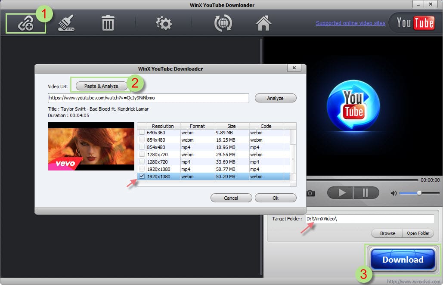Check the 640x360 webm row checkbox
The height and width of the screenshot is (285, 443).
click(x=142, y=133)
